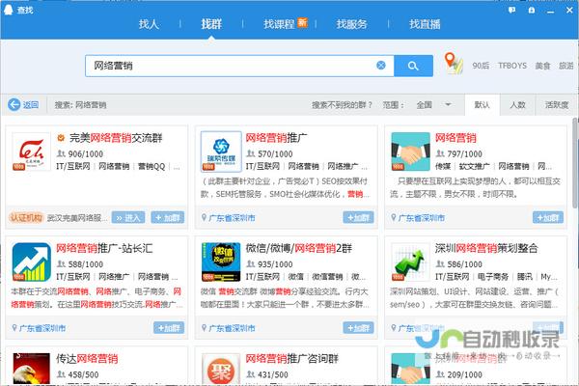This screenshot has width=579, height=386.
Task: Open the handshake avatar for 网络营销 797/1000 group
Action: point(411,152)
